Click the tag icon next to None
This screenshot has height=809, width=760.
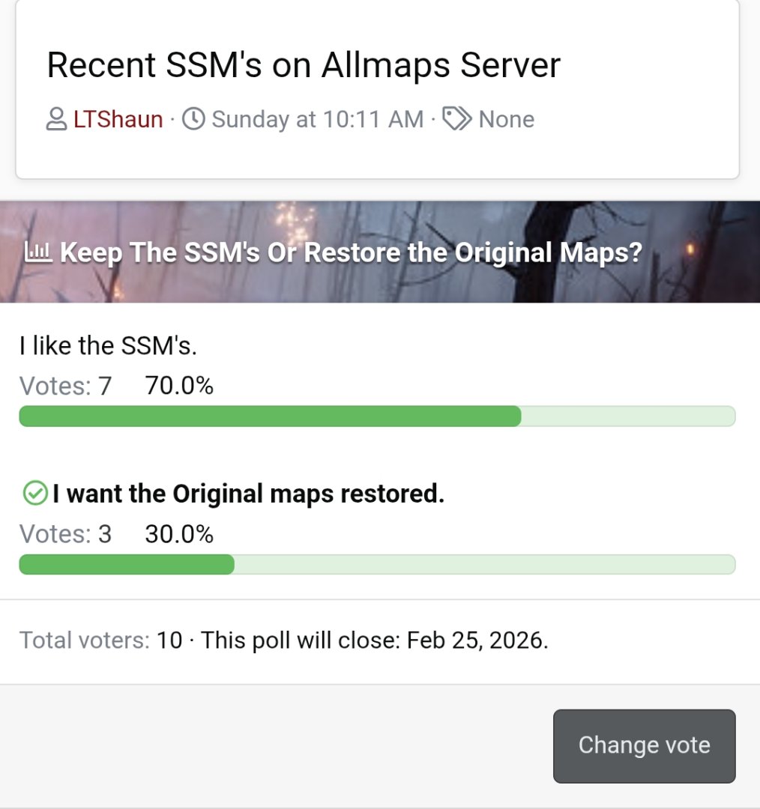(456, 119)
